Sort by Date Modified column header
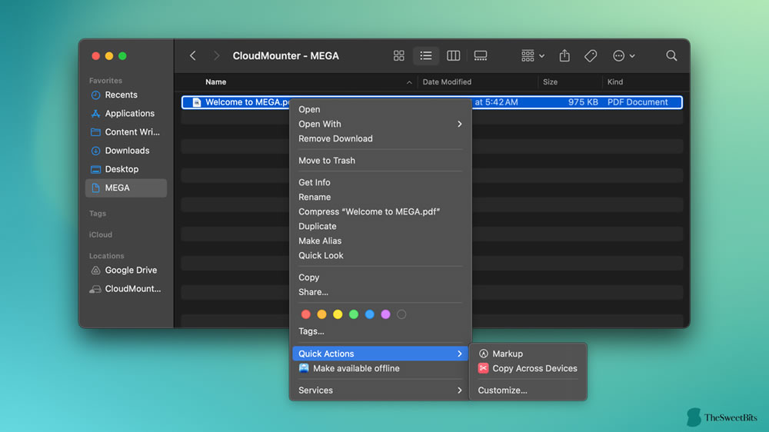Image resolution: width=769 pixels, height=432 pixels. click(447, 82)
